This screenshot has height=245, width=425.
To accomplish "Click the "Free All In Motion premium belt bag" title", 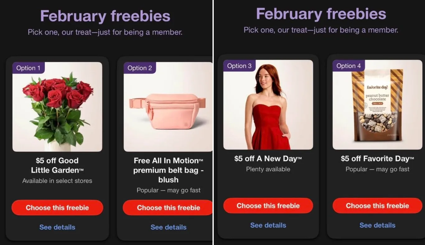I will tap(168, 170).
